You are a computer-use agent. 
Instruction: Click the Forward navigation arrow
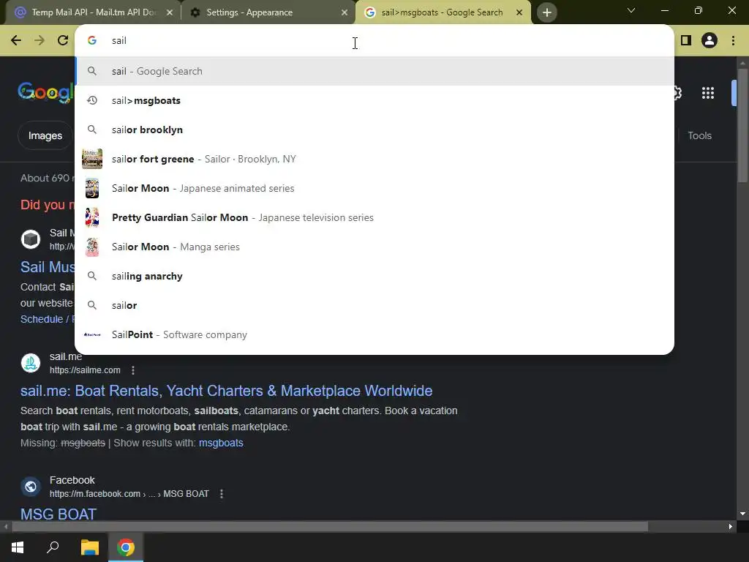[x=39, y=41]
